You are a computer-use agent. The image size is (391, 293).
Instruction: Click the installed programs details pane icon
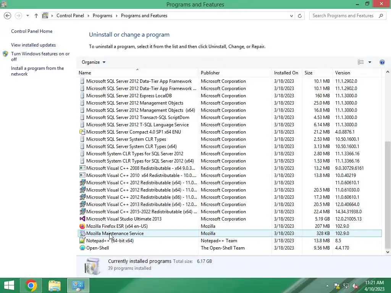[92, 266]
